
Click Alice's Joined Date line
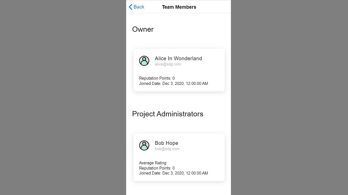pos(174,83)
